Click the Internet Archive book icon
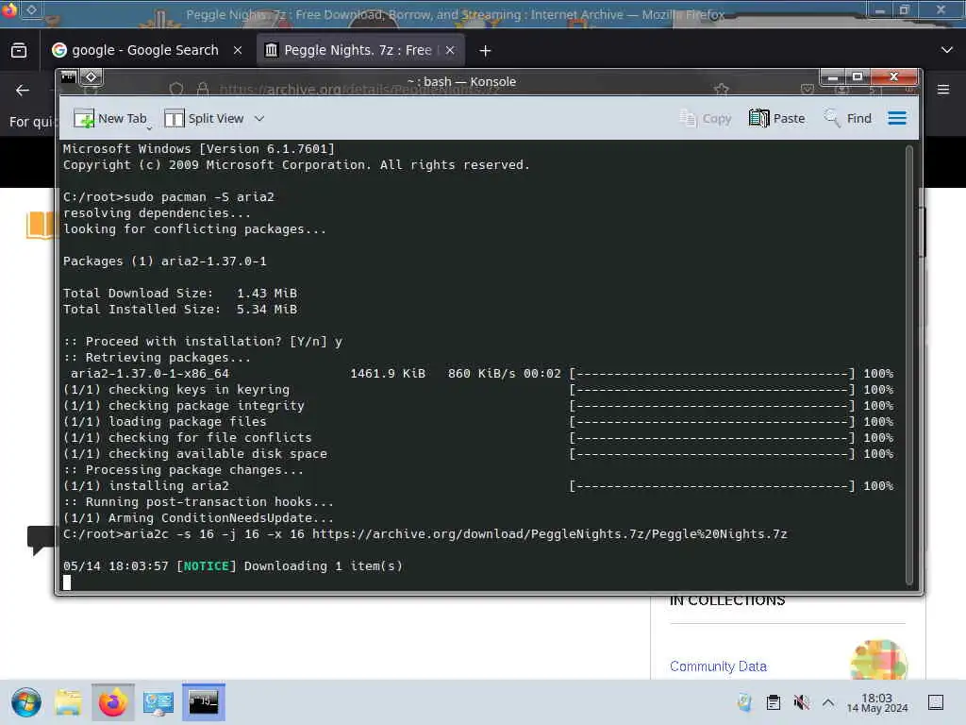The width and height of the screenshot is (966, 725). pyautogui.click(x=41, y=225)
